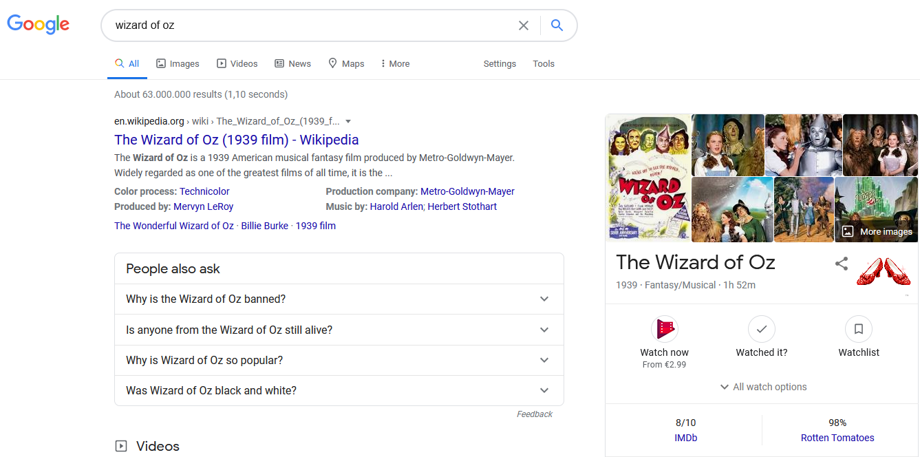Screen dimensions: 920x457
Task: Open the Dorothy and Tin Man thumbnail
Action: pyautogui.click(x=804, y=145)
